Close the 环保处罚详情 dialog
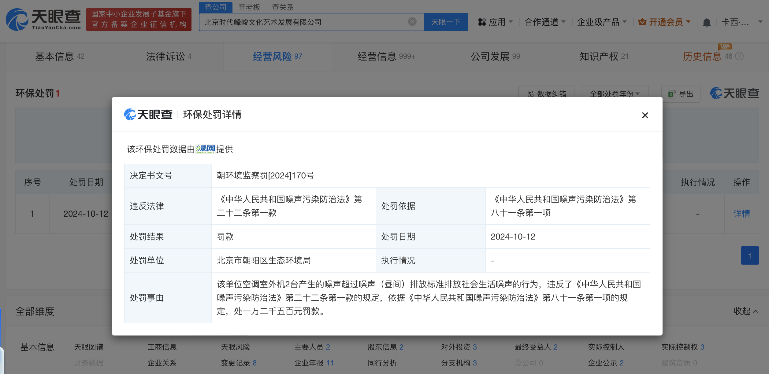 (645, 115)
